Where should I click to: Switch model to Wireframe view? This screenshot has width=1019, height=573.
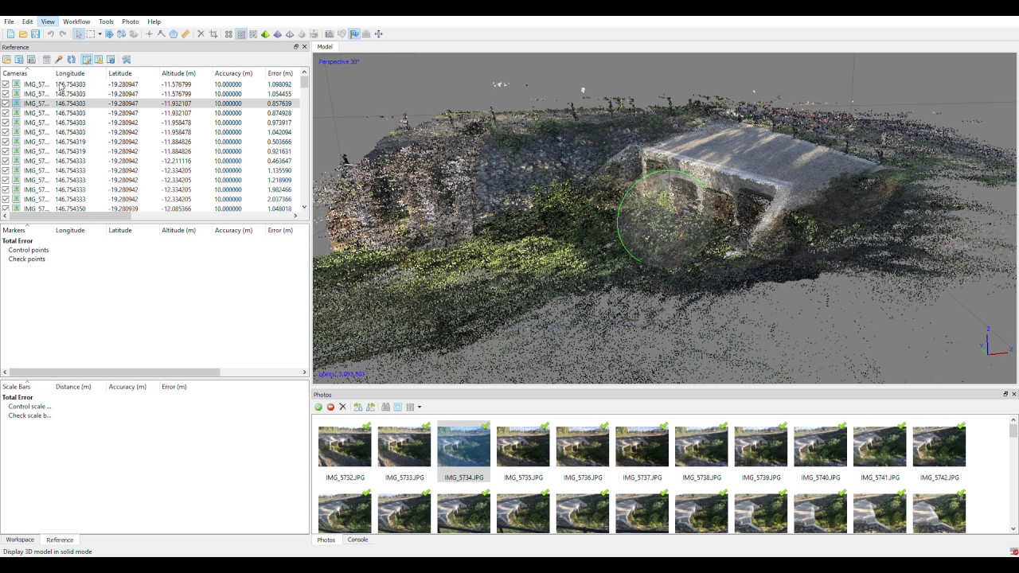point(290,34)
